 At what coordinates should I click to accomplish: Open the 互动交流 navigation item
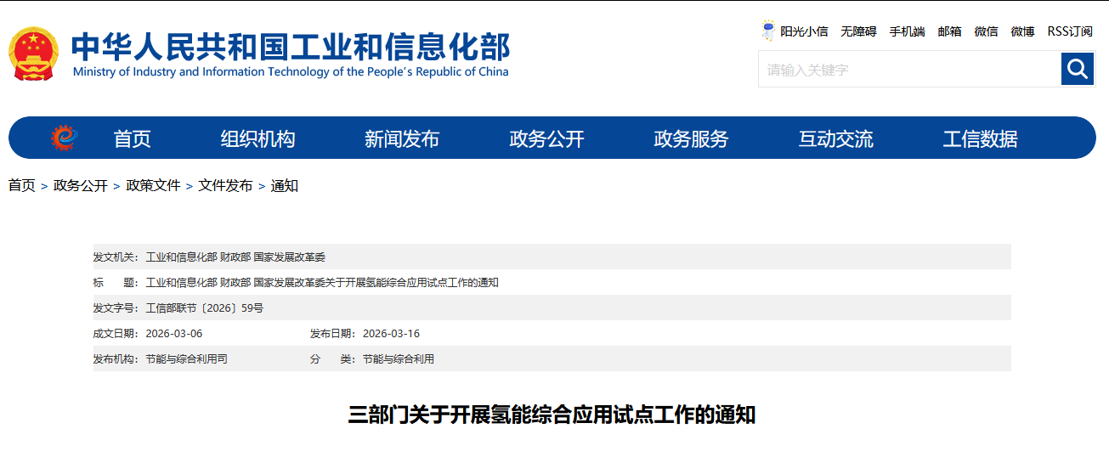(835, 139)
